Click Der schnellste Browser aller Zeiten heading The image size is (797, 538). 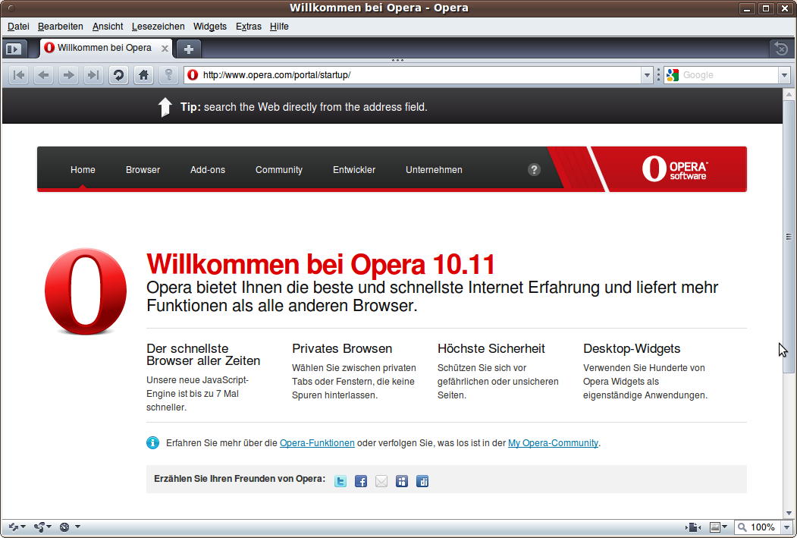point(203,354)
